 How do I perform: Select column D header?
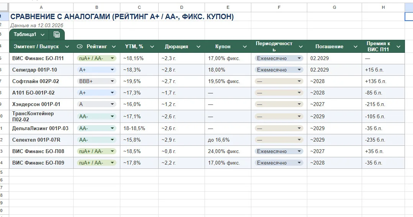[x=182, y=7]
